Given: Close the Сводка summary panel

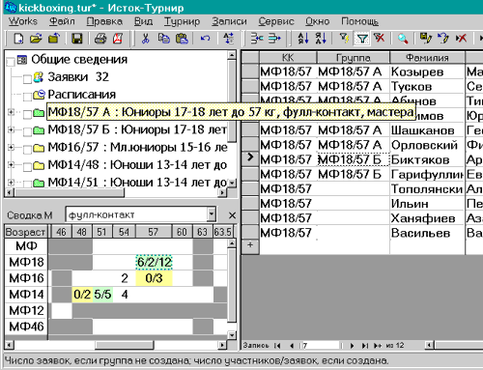Looking at the screenshot, I should [x=232, y=215].
